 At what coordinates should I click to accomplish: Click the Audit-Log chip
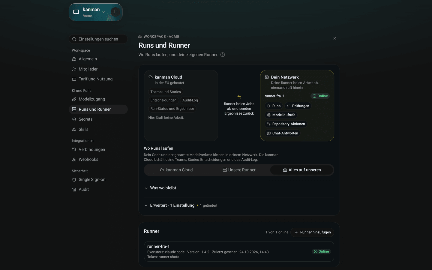point(190,100)
